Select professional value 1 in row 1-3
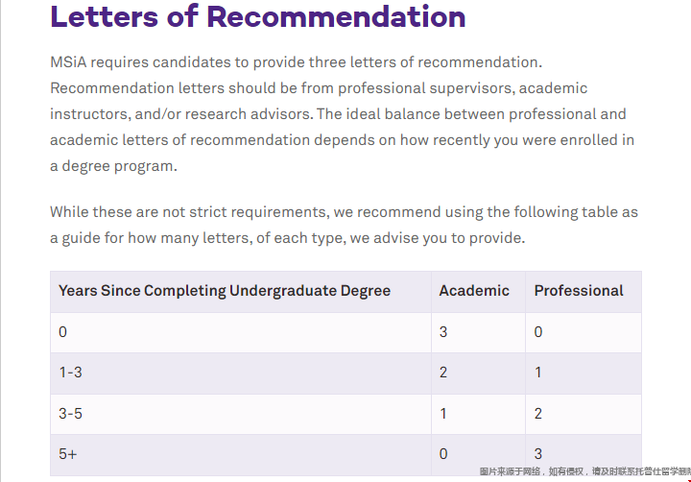The image size is (691, 482). 538,373
